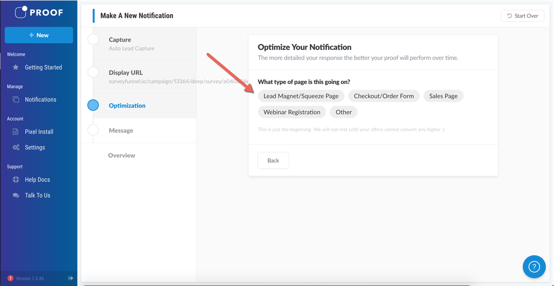554x286 pixels.
Task: Select the Display URL step circle
Action: 93,72
